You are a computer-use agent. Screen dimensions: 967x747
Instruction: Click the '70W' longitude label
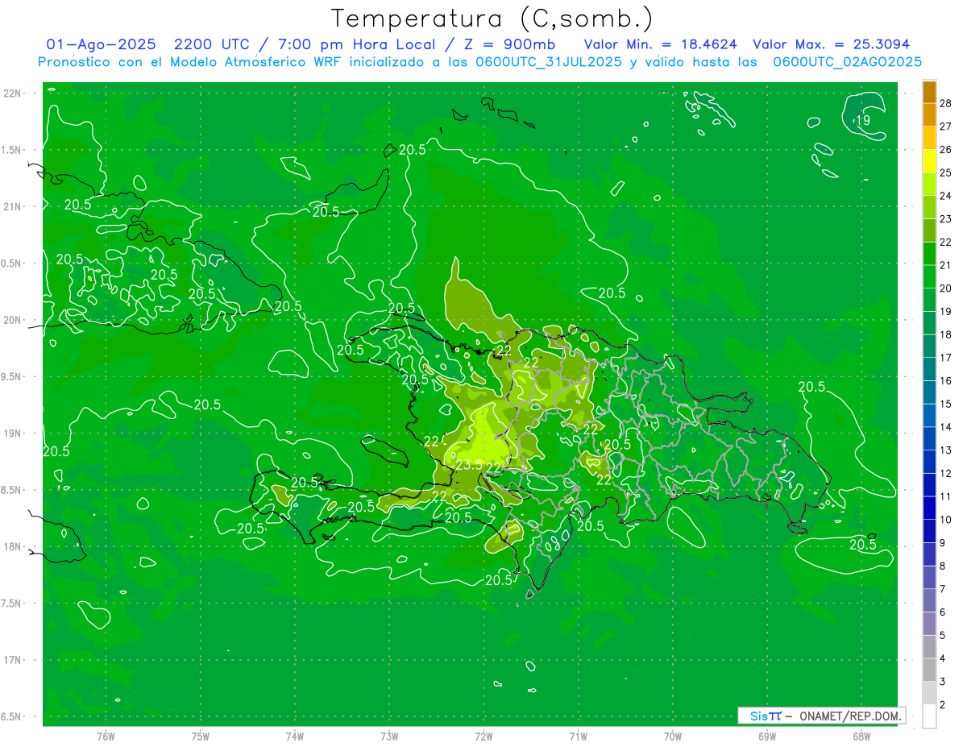673,736
